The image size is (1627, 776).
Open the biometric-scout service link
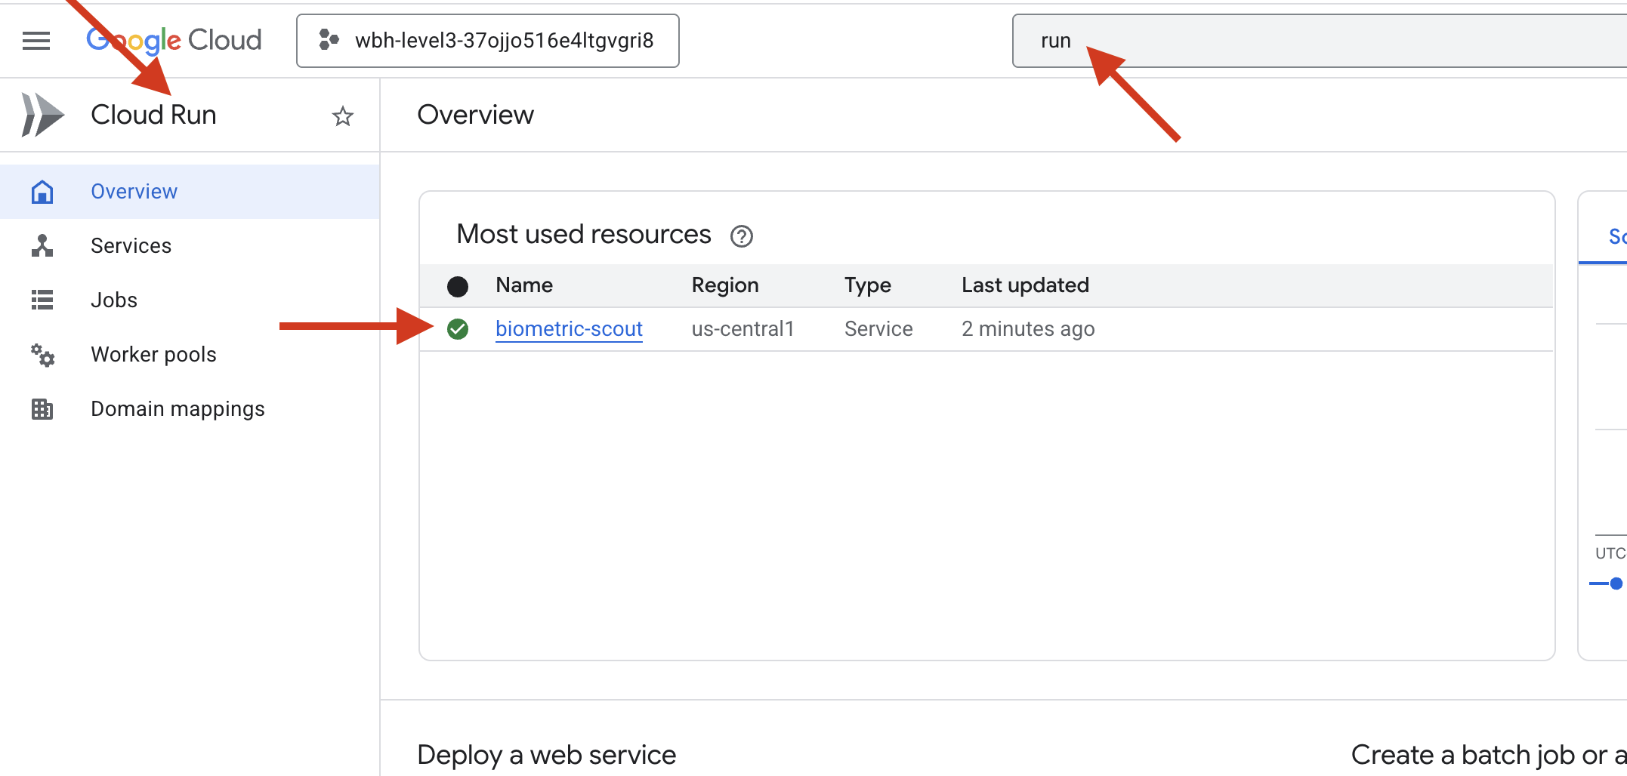569,329
